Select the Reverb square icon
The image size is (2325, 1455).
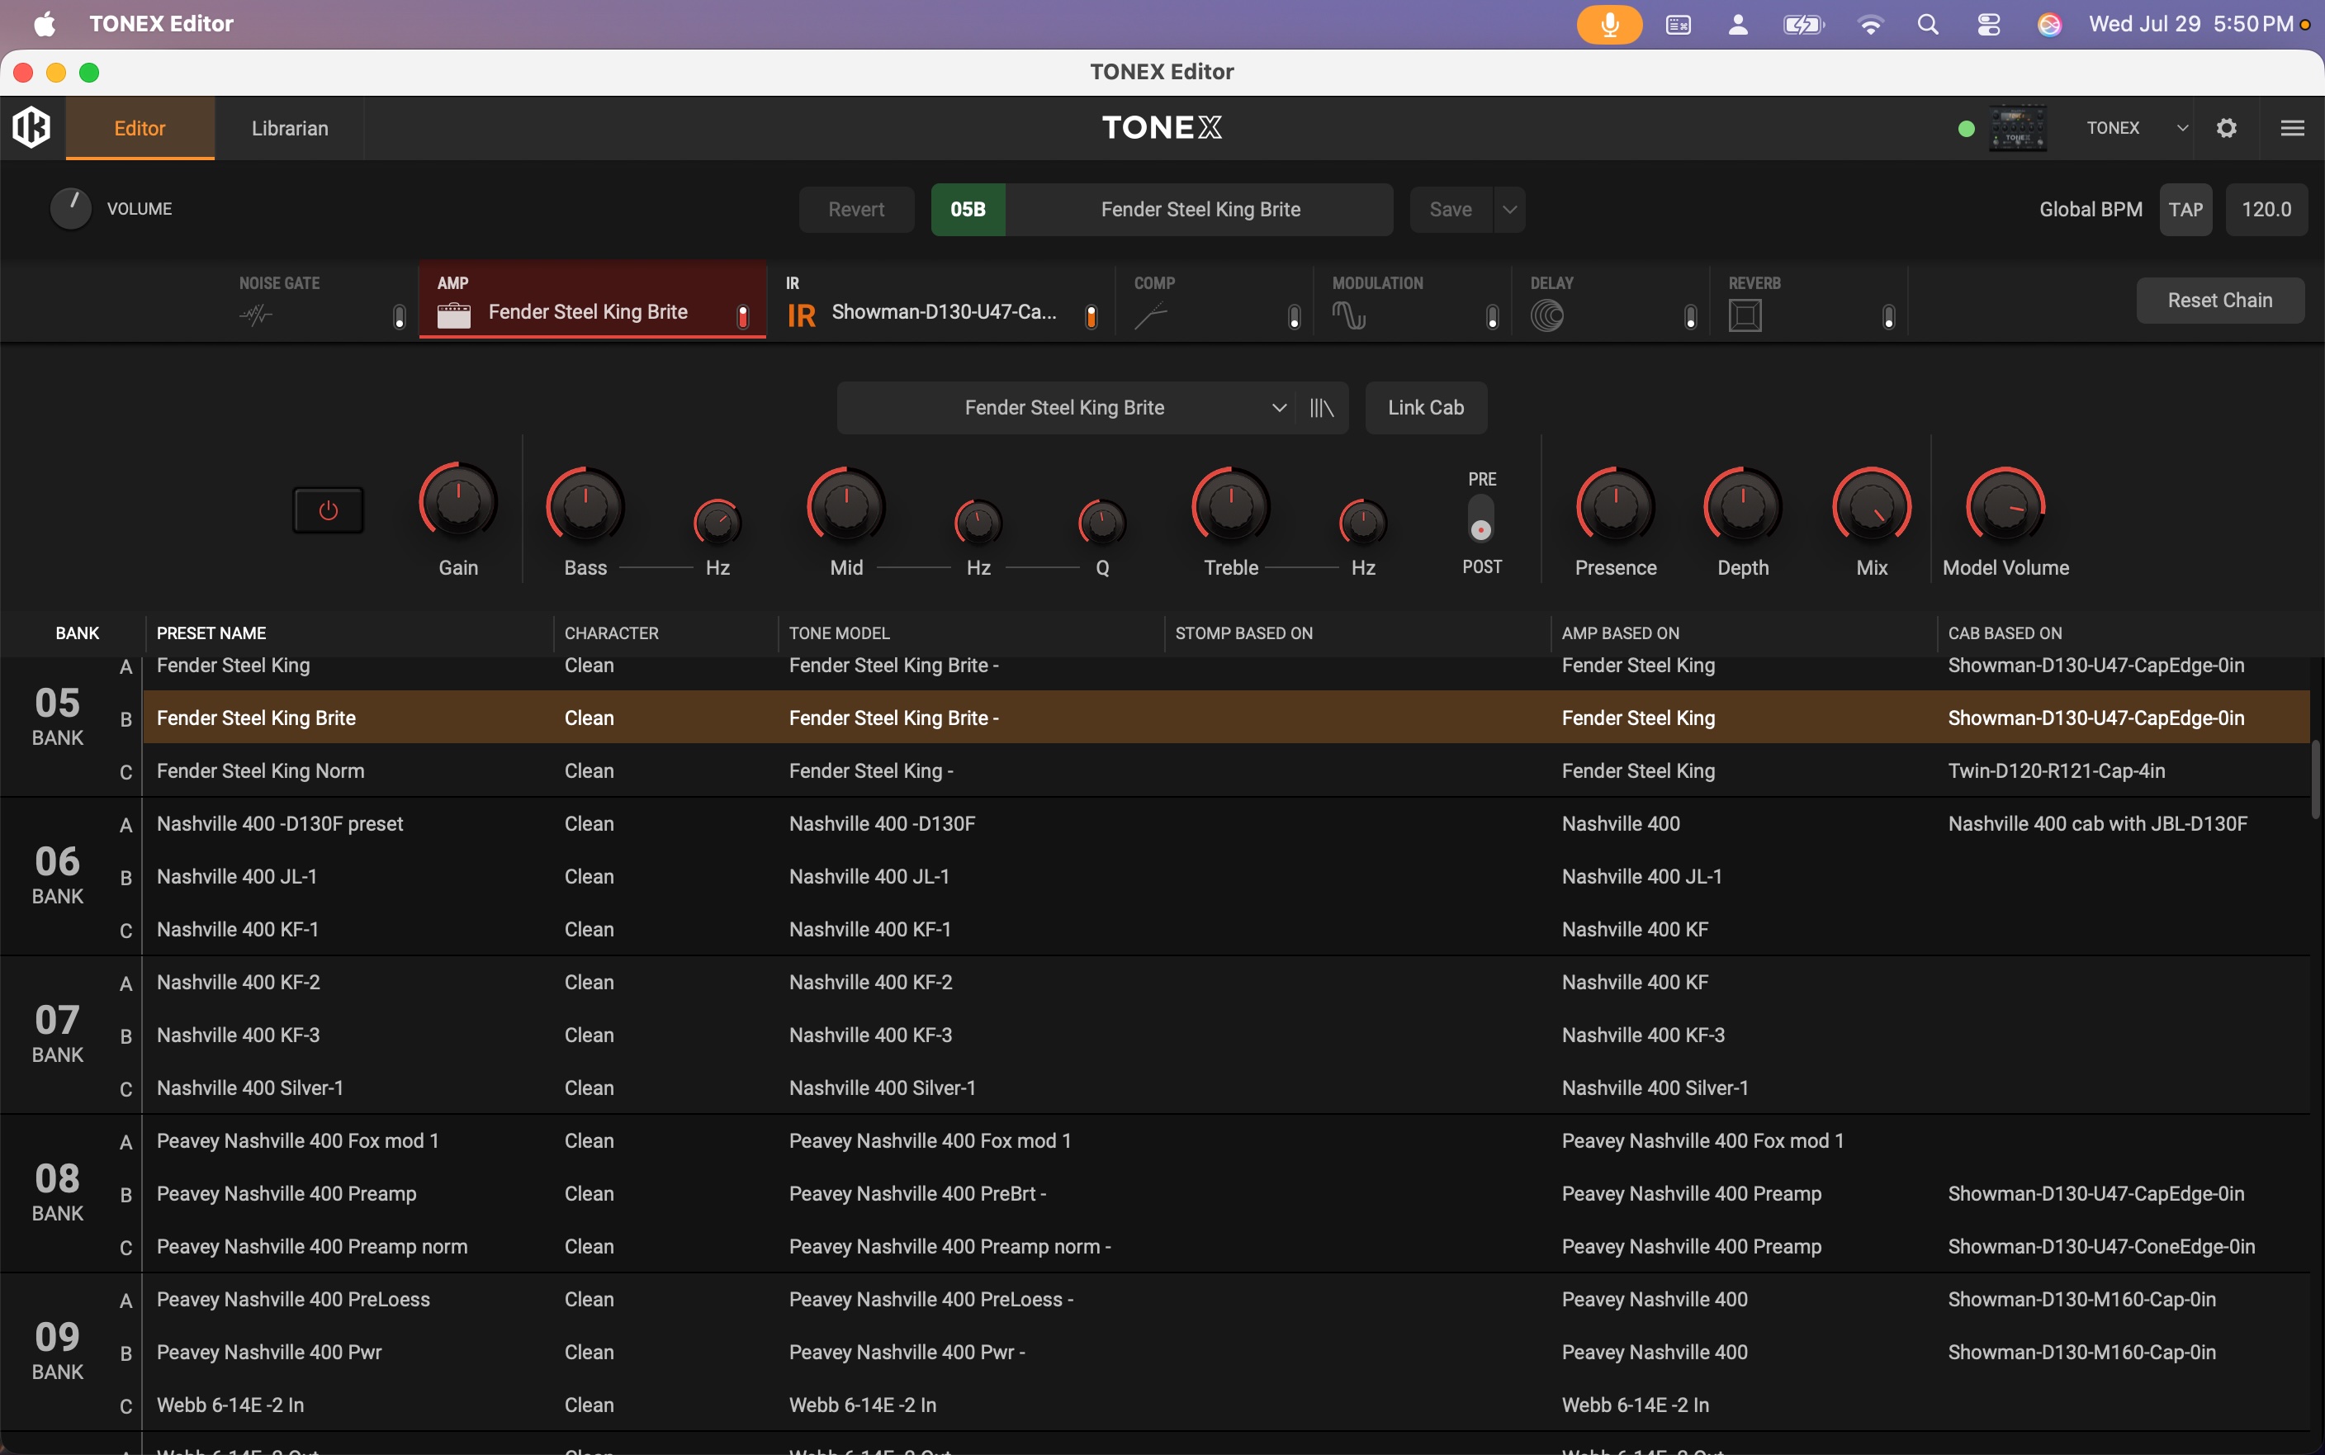click(x=1745, y=315)
